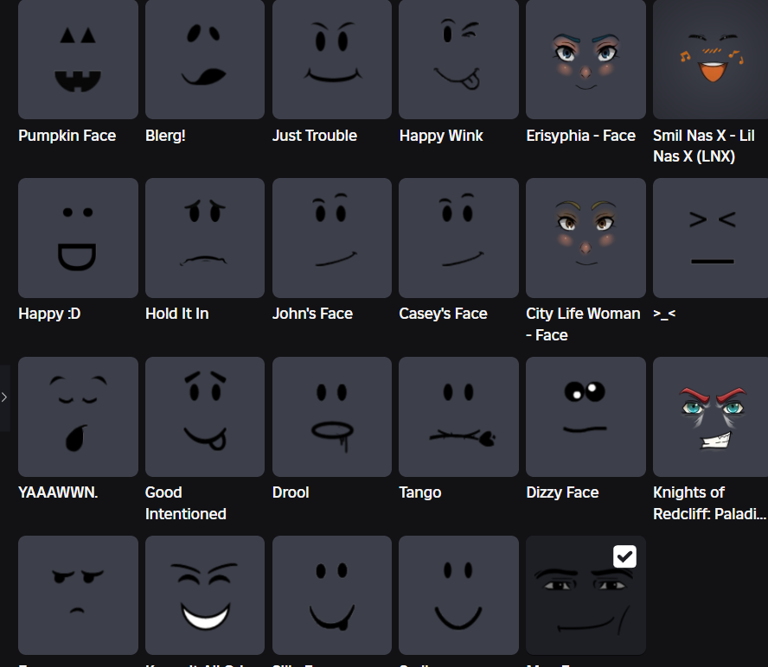Uncheck the checkmark on the Man Face
Viewport: 768px width, 667px height.
click(624, 556)
